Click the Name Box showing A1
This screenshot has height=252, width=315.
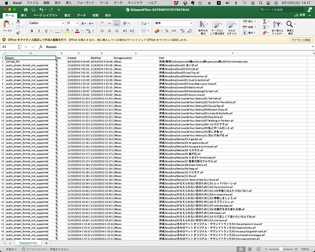10,47
